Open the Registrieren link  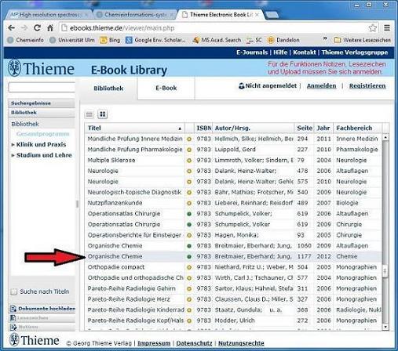pos(367,86)
